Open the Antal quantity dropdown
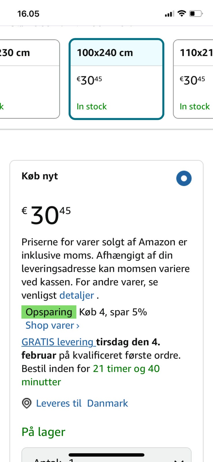This screenshot has height=462, width=213. click(106, 456)
